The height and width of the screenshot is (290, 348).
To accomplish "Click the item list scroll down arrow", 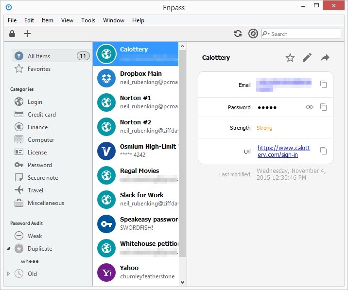I will [182, 282].
